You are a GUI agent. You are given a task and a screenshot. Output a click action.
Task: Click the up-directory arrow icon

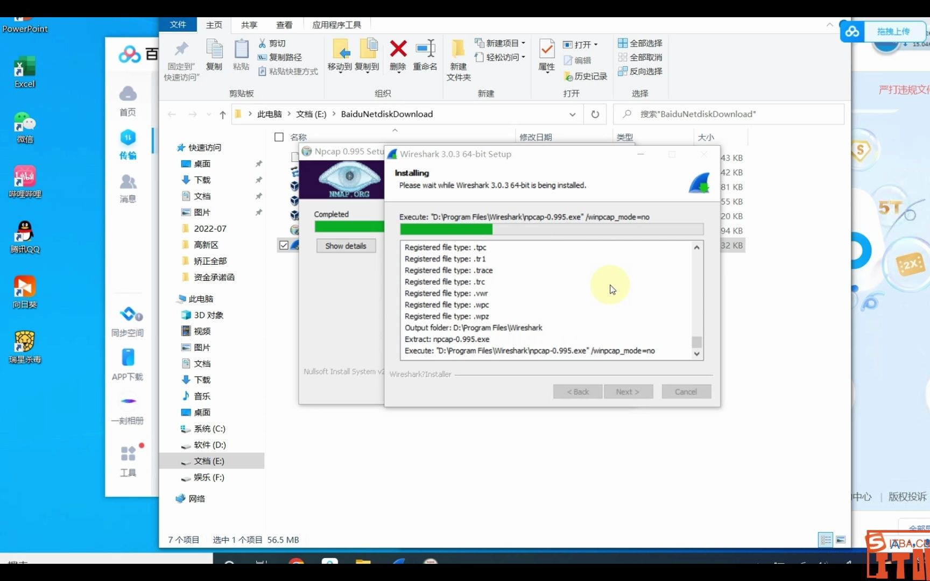point(223,115)
